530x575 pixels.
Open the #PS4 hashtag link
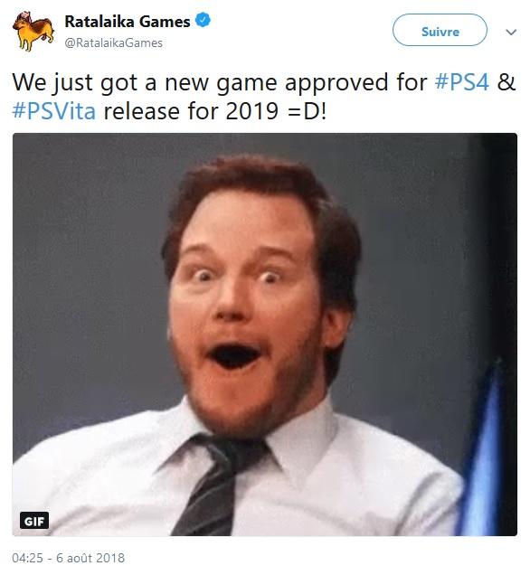click(462, 82)
